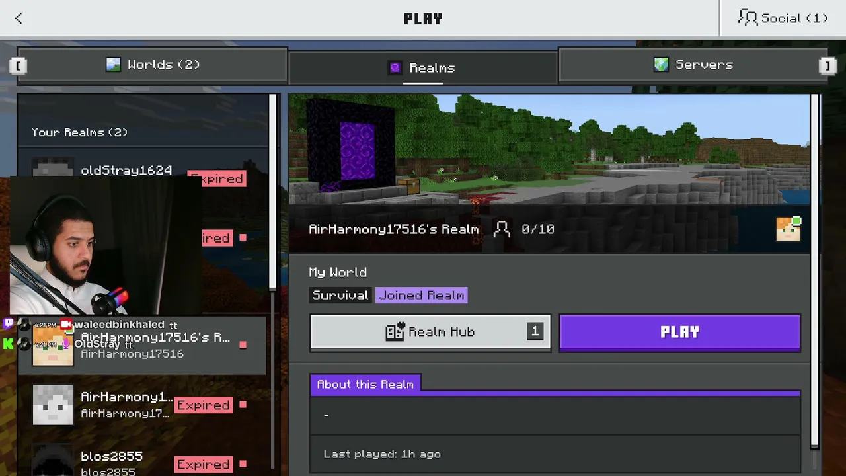Screen dimensions: 846x476
Task: Click the AirHarmony17516's Realm title
Action: click(x=394, y=229)
